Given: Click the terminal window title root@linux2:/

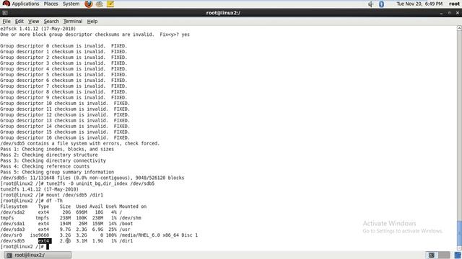Looking at the screenshot, I should click(223, 13).
